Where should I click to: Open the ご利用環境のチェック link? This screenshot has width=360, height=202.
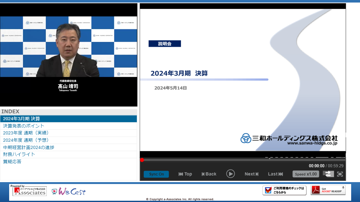(x=284, y=190)
